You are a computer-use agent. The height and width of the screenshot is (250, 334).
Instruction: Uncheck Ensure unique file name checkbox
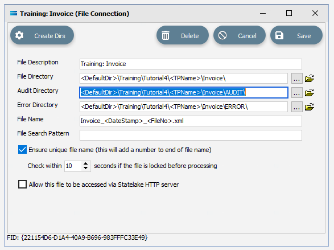point(22,150)
